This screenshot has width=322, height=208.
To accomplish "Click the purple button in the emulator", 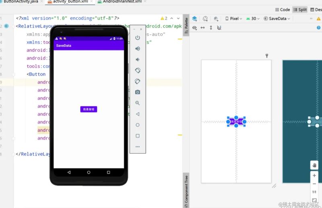I will [x=89, y=109].
